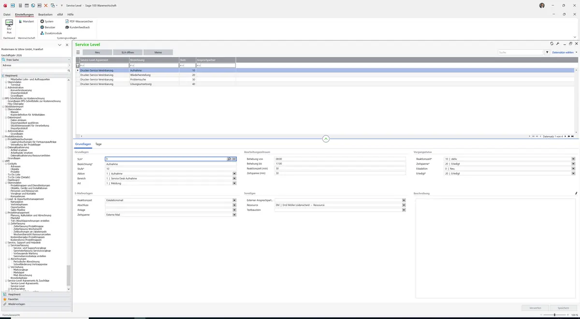Select the Wiederherstellung row in the grid
580x319 pixels.
click(326, 75)
